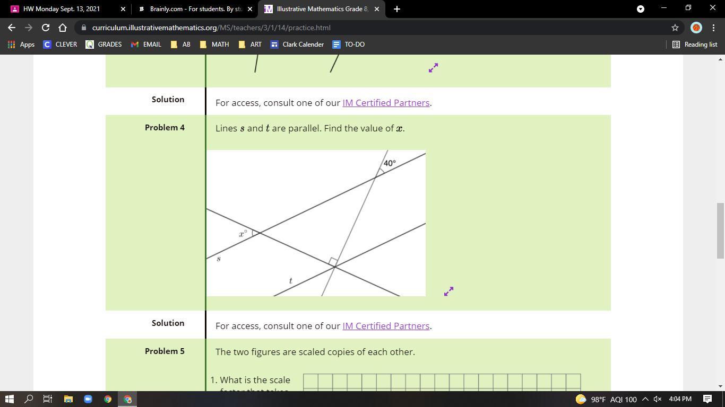Screen dimensions: 725x407
Task: Open the Chrome three-dot menu
Action: 713,28
